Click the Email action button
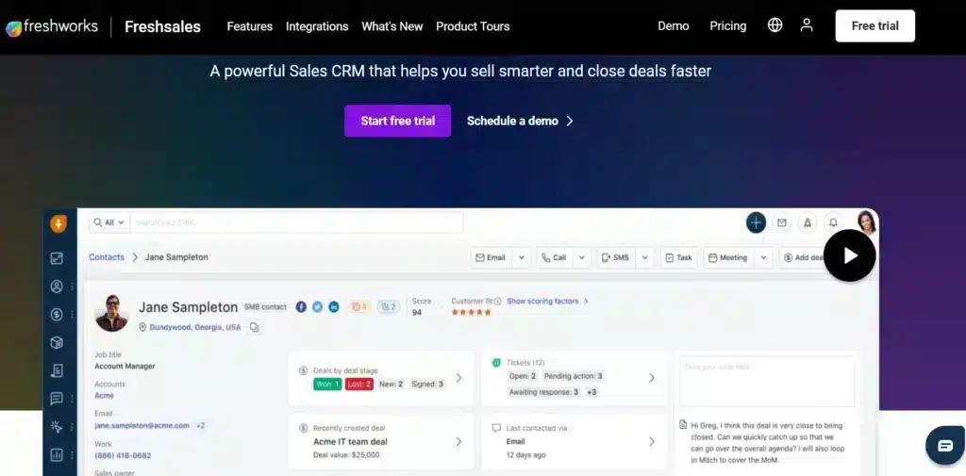 tap(491, 257)
